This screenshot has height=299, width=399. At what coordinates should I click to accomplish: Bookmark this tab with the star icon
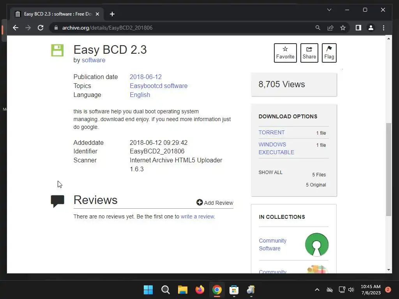tap(343, 28)
